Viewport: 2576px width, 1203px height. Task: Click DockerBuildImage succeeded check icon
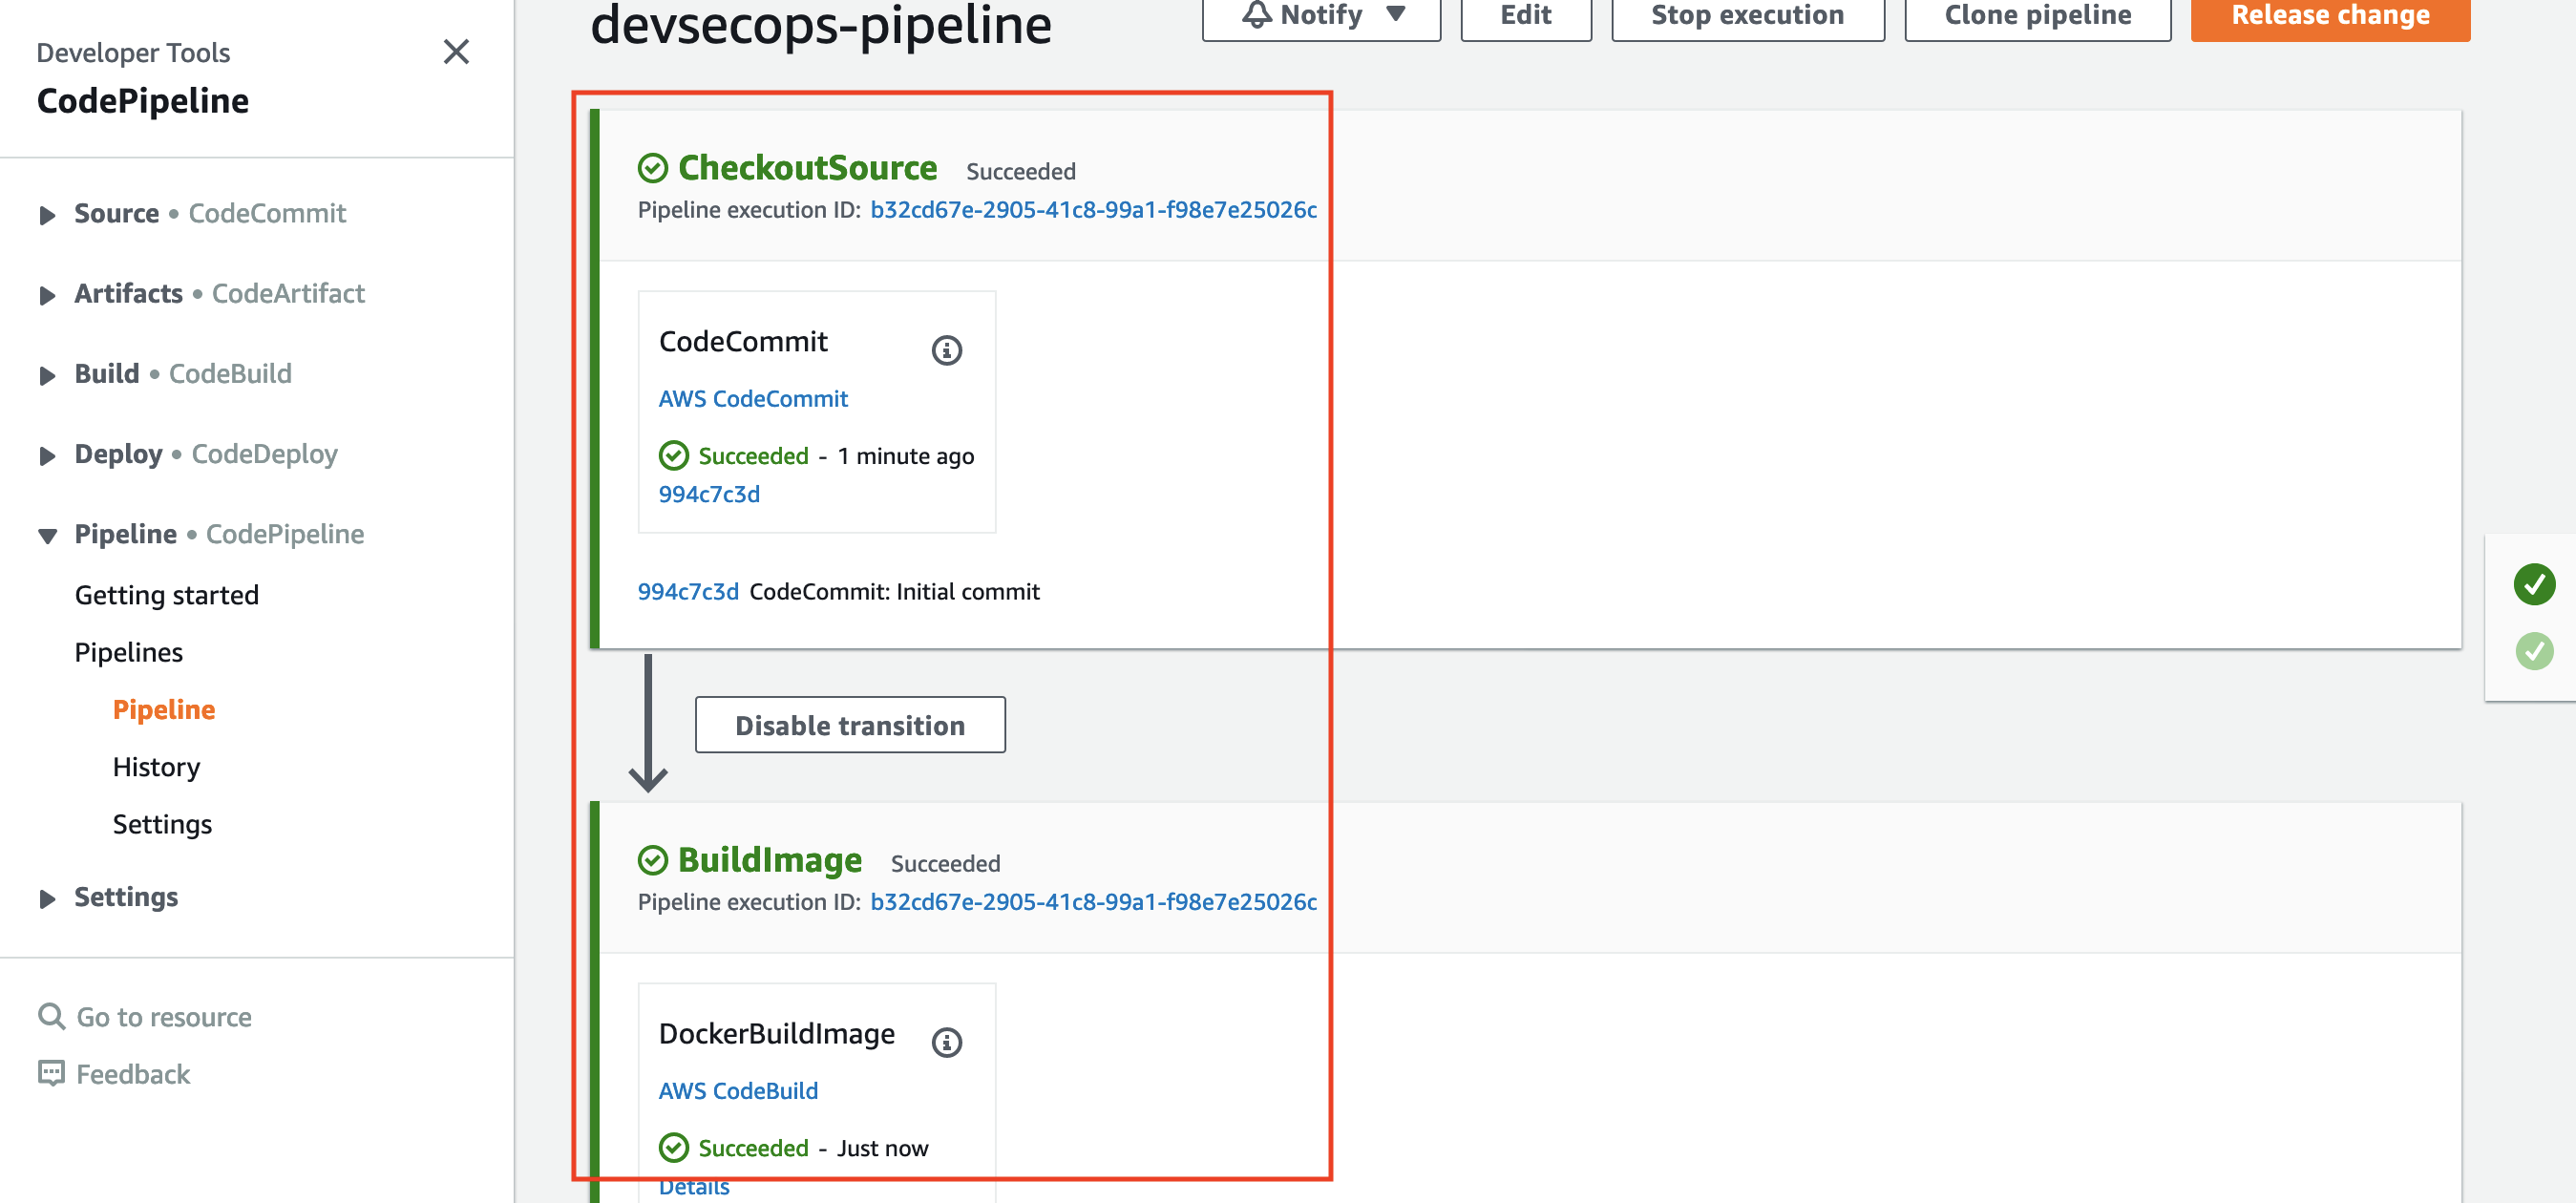[x=674, y=1148]
